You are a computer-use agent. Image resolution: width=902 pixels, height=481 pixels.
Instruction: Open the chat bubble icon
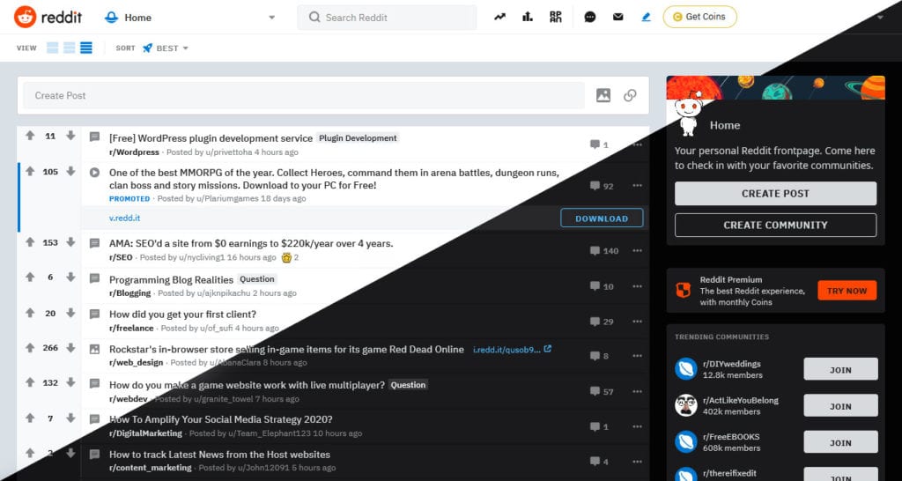click(589, 18)
